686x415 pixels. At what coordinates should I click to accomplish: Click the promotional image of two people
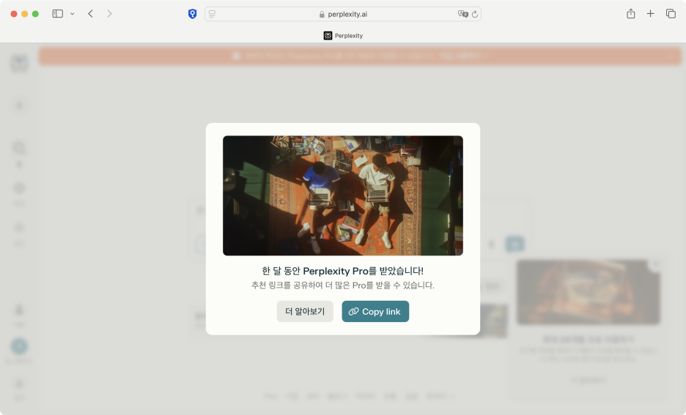pyautogui.click(x=343, y=195)
